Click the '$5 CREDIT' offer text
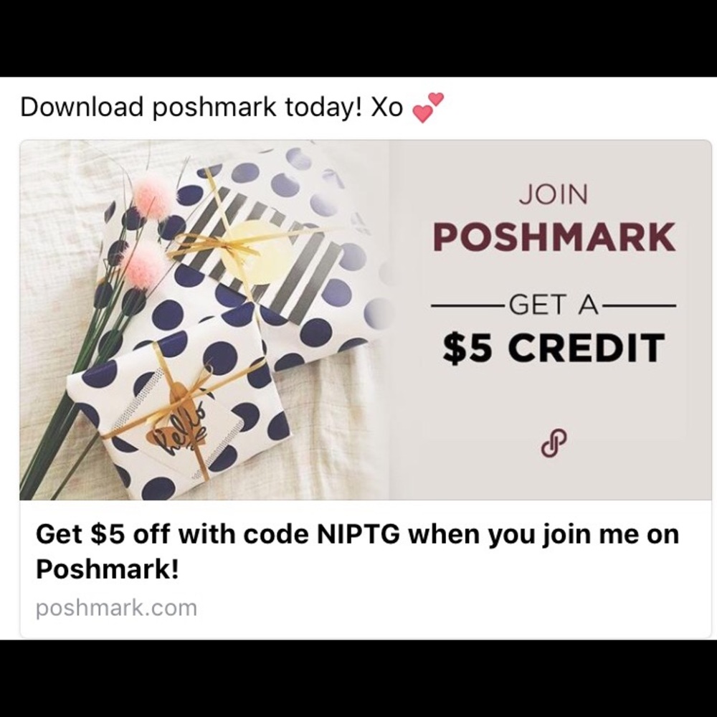This screenshot has height=717, width=717. [x=554, y=348]
